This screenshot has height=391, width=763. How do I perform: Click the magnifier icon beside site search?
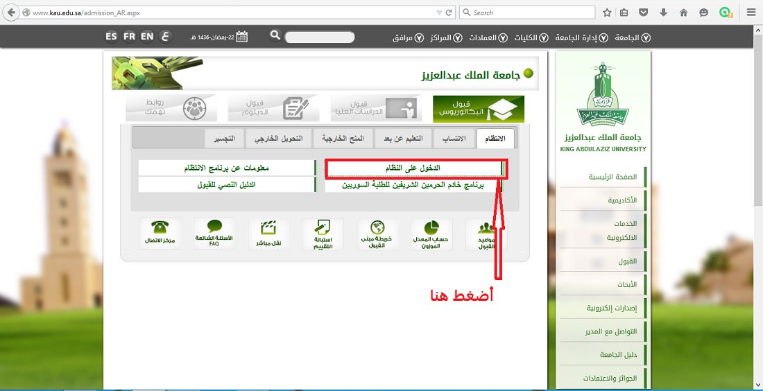275,35
